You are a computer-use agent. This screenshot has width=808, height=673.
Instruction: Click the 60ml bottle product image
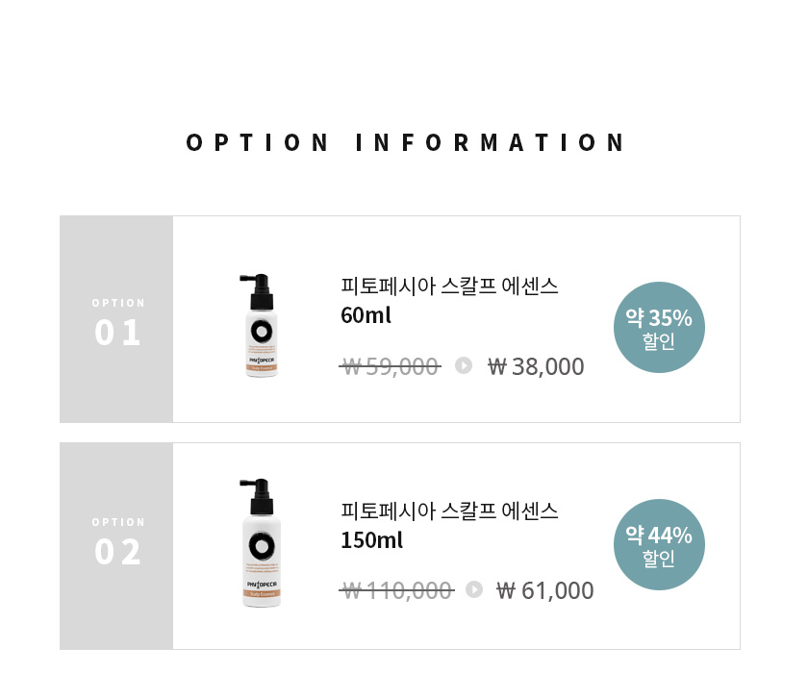[x=261, y=325]
